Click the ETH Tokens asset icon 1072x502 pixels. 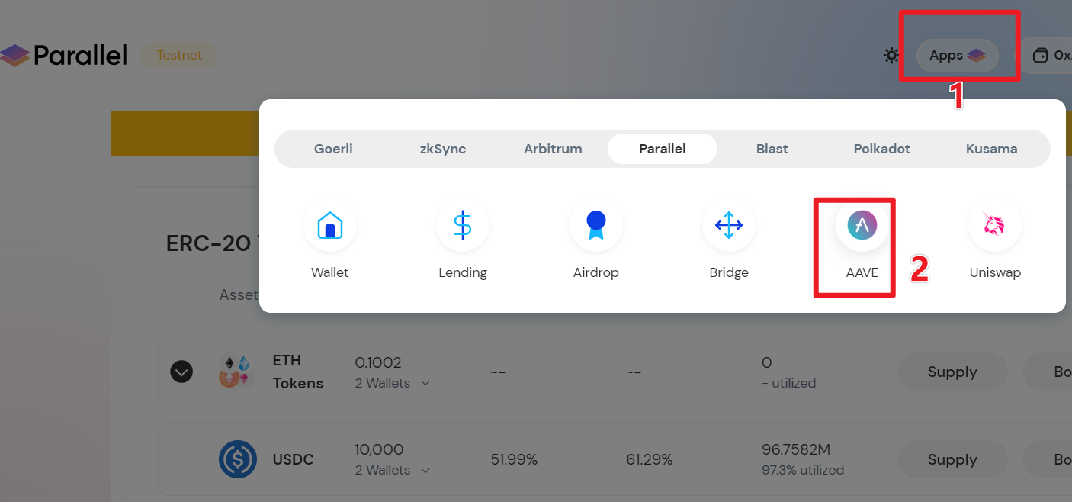coord(235,372)
